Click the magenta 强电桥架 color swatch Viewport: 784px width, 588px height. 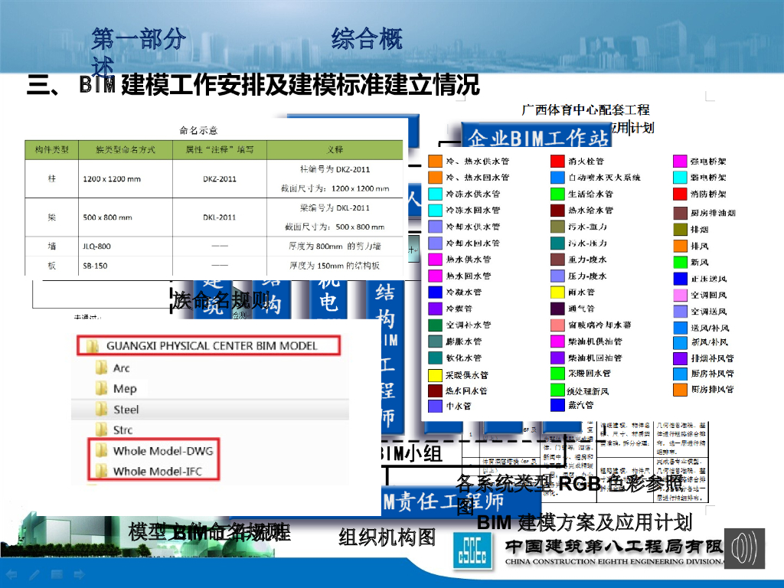click(680, 162)
